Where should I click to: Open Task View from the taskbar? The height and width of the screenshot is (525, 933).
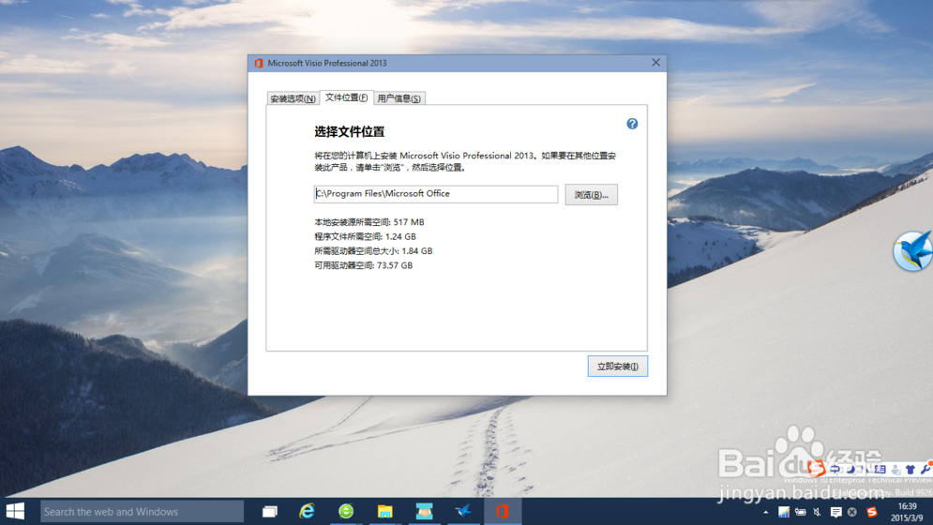tap(269, 511)
